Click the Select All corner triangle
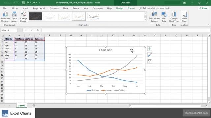This screenshot has height=118, width=211. point(2,35)
